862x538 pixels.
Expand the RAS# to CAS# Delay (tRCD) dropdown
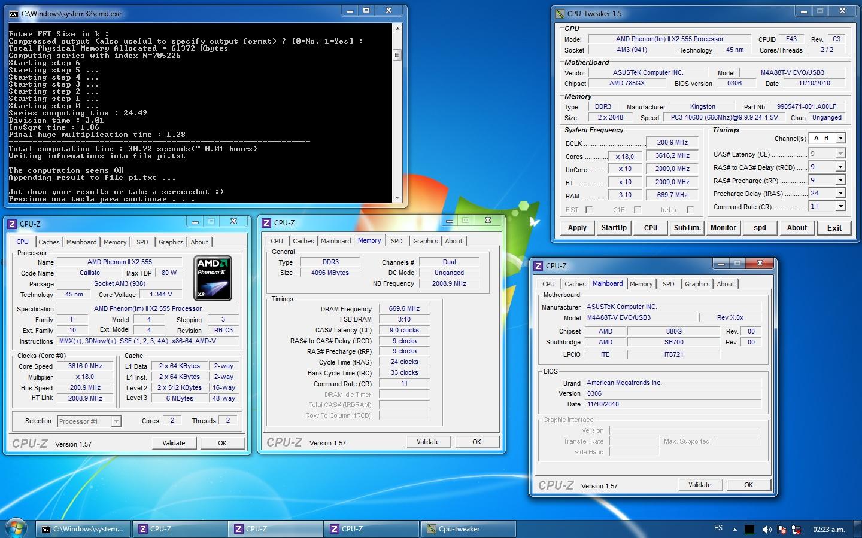[840, 167]
